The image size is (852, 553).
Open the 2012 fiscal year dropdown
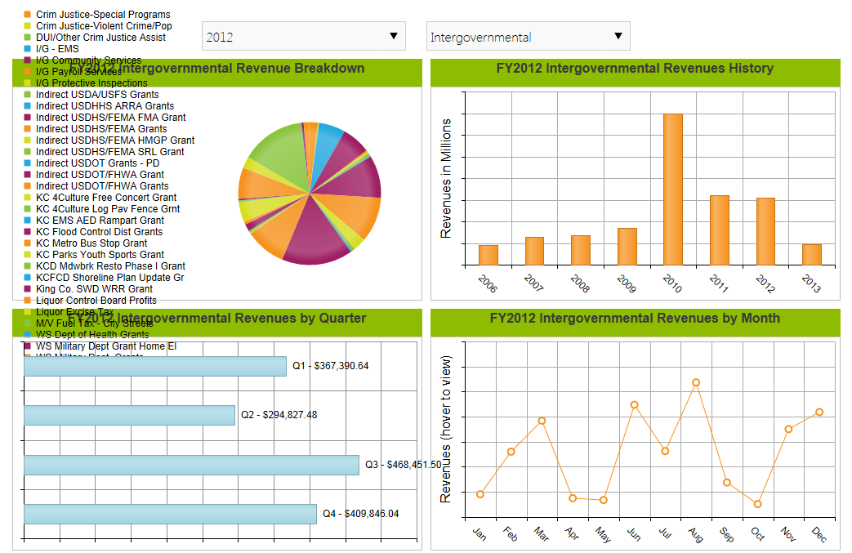304,37
